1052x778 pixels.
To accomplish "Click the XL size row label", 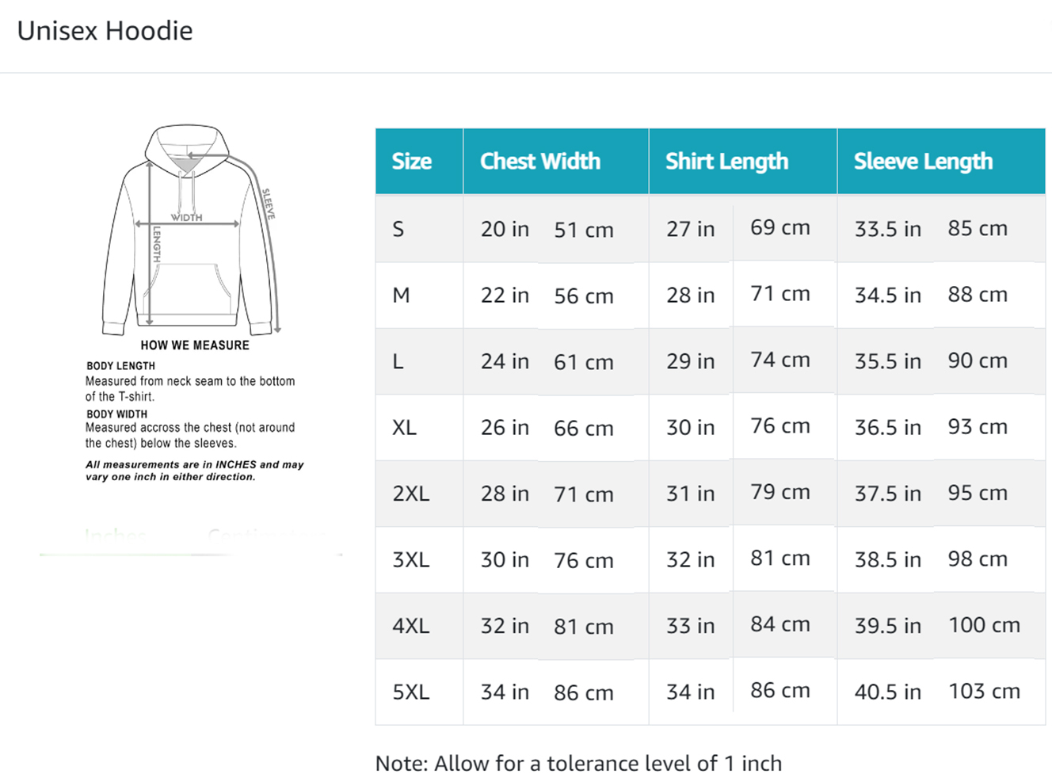I will [404, 428].
